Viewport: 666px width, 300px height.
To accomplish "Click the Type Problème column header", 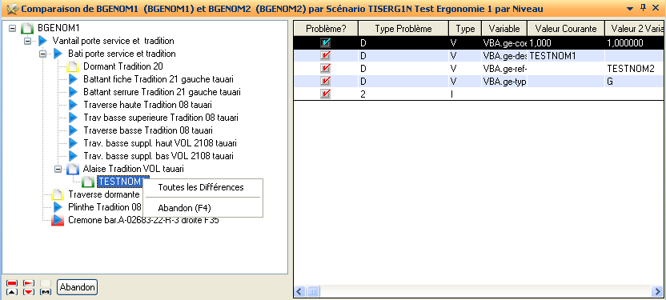I will point(403,29).
